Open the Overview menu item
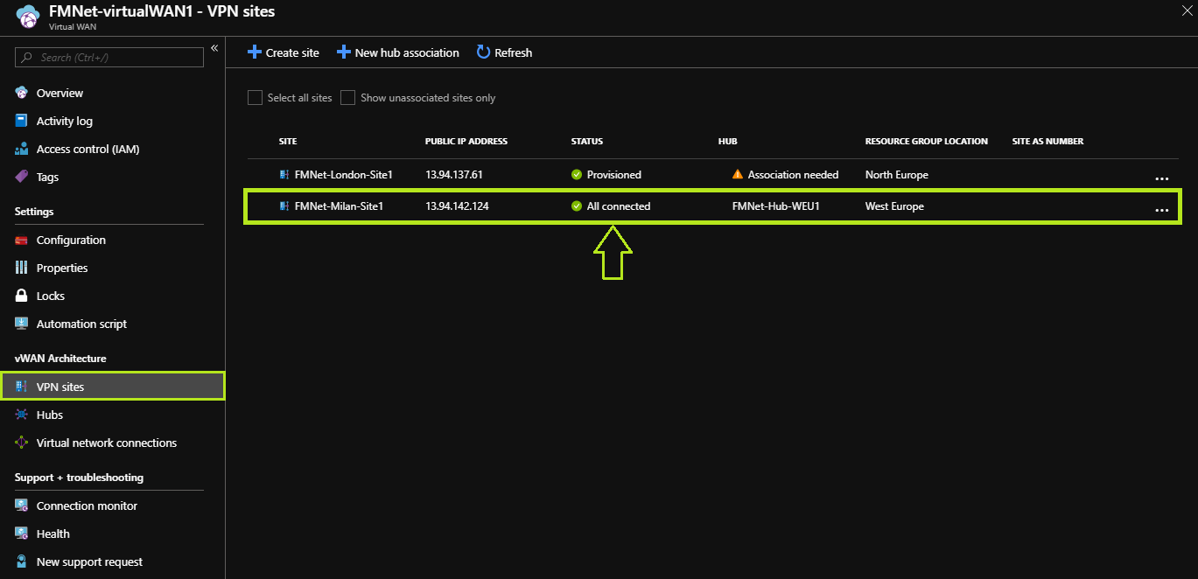Image resolution: width=1198 pixels, height=579 pixels. click(60, 93)
